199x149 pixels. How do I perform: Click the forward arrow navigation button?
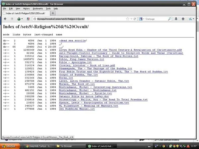pyautogui.click(x=12, y=19)
